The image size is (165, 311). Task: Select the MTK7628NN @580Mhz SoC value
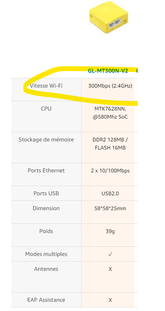point(110,113)
